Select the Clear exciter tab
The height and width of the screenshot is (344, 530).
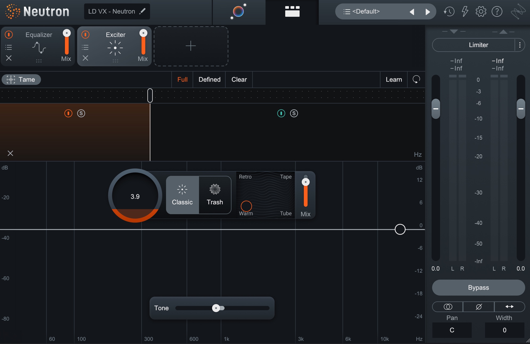(239, 80)
